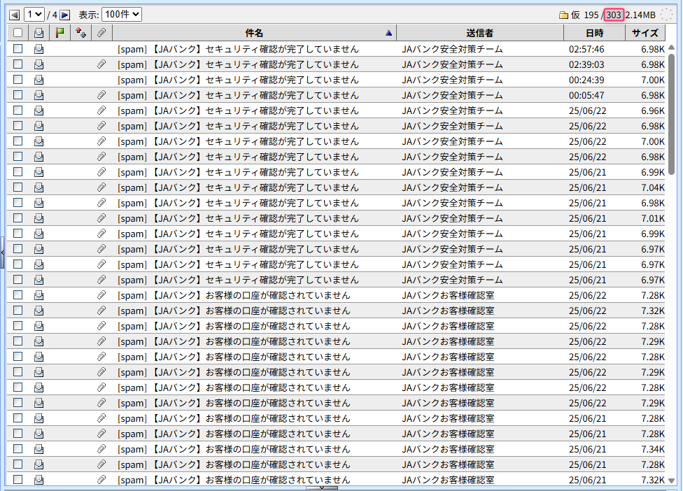Click mail icon of the 02:57:46 message
Screen dimensions: 683x491
pos(38,49)
